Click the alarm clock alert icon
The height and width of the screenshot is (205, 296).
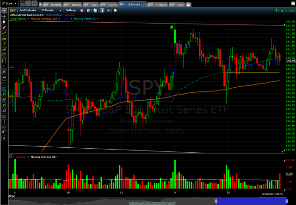pos(82,10)
